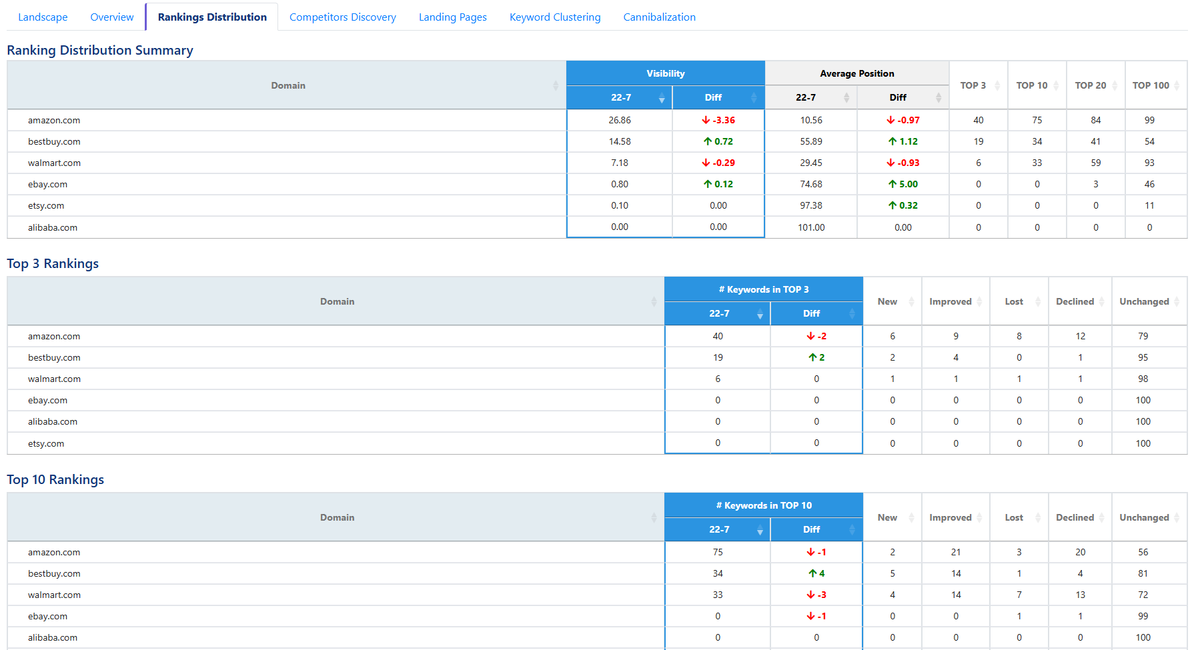Click the Top 10 Rankings heading
The image size is (1192, 650).
55,480
